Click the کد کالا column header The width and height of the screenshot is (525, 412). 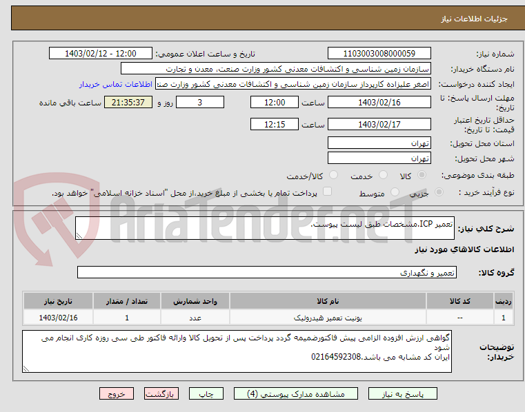(460, 301)
